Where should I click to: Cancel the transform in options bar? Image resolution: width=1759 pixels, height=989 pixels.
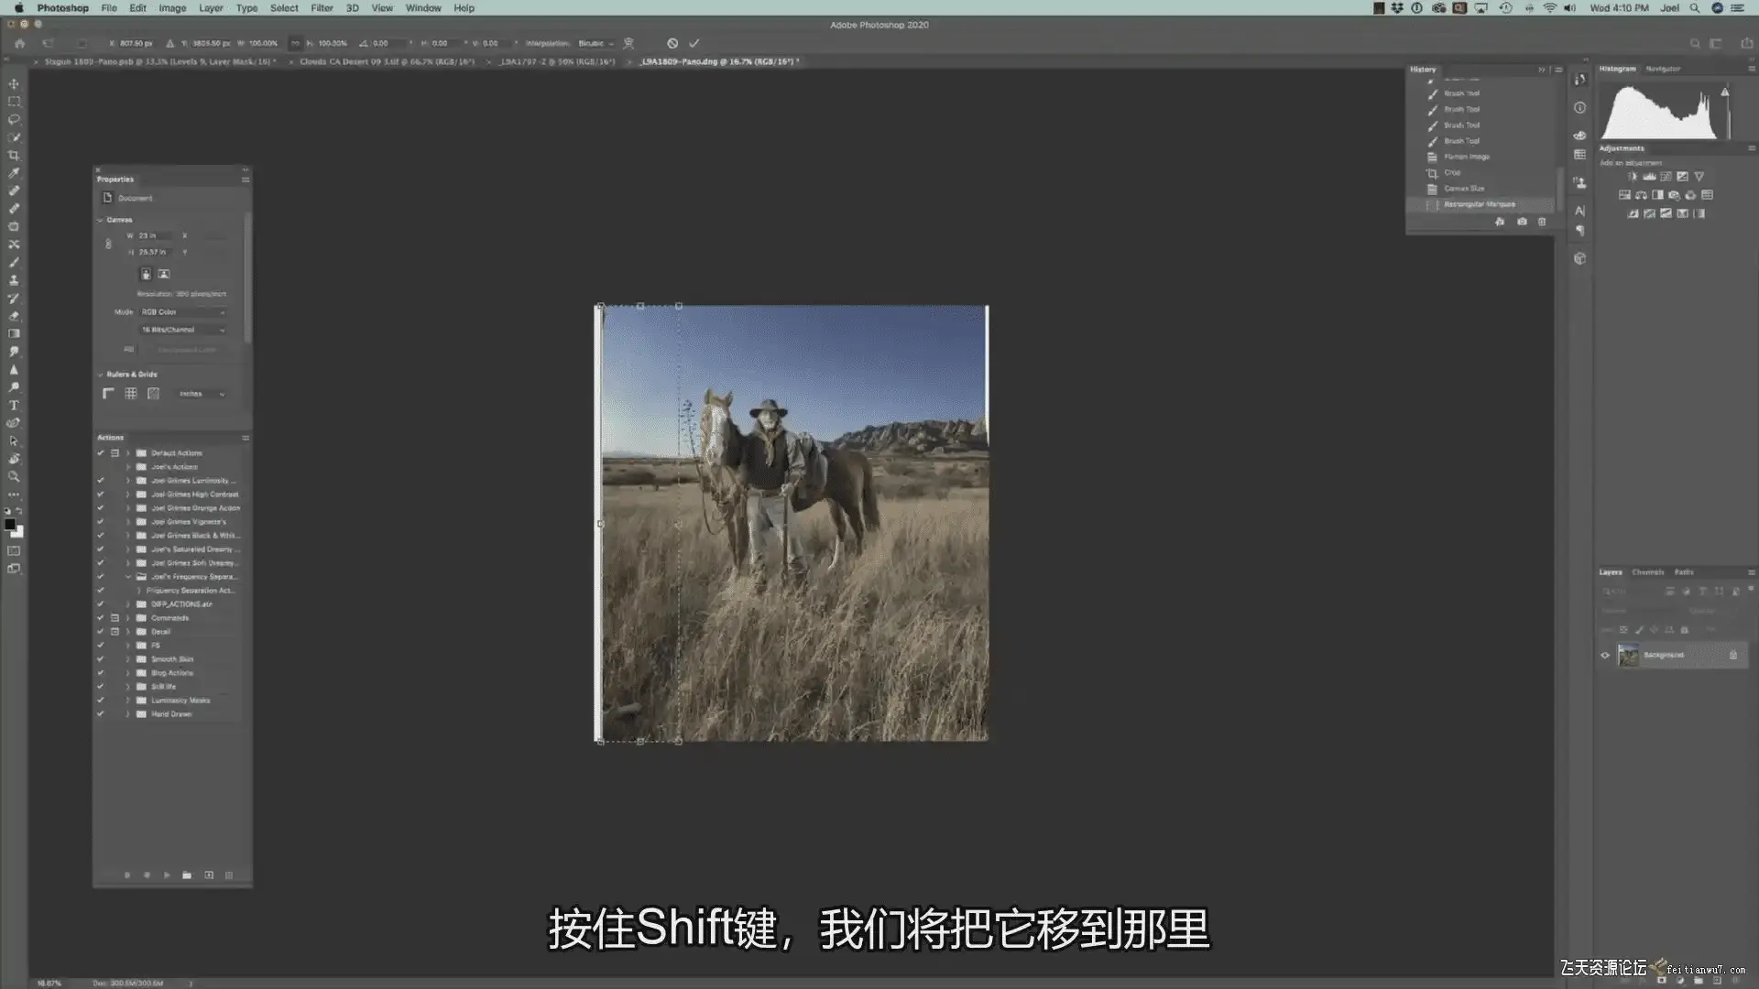[672, 43]
